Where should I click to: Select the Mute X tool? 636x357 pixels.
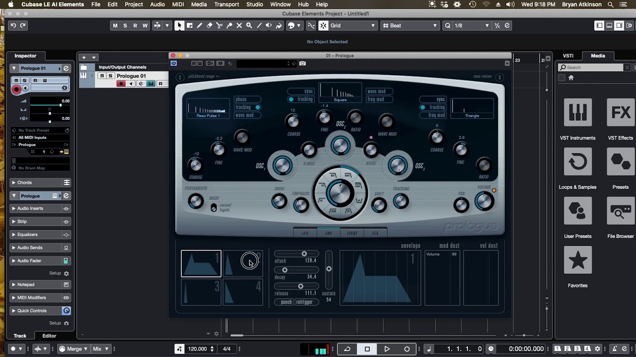(239, 25)
